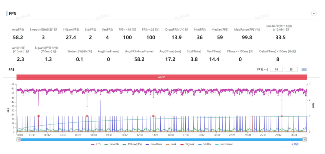Click the left handle of timeline range slider
Screen dimensions: 325x154
19,139
